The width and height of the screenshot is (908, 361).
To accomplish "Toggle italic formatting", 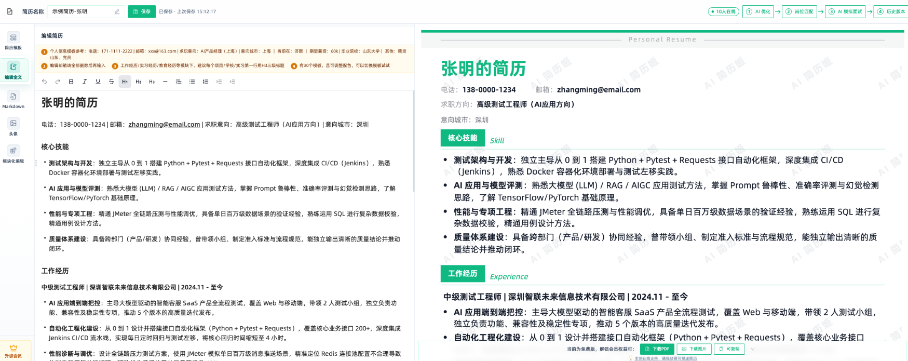I will click(x=85, y=82).
